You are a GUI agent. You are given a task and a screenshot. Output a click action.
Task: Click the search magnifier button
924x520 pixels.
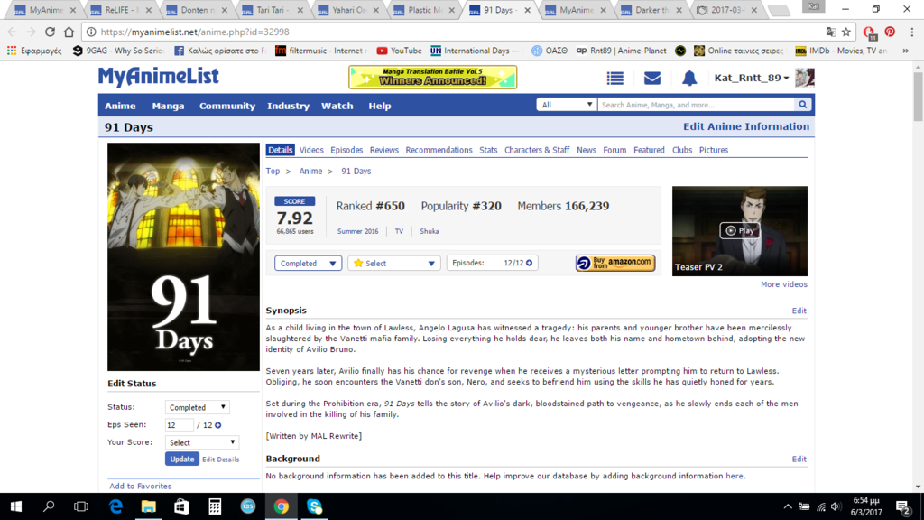pos(802,105)
